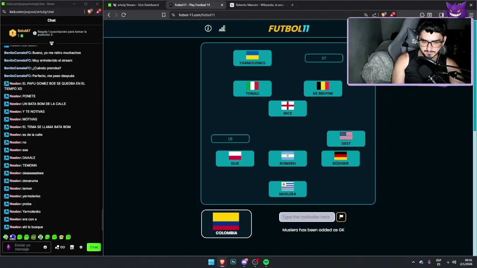Click the Tonali player card
The width and height of the screenshot is (477, 268).
(x=252, y=89)
